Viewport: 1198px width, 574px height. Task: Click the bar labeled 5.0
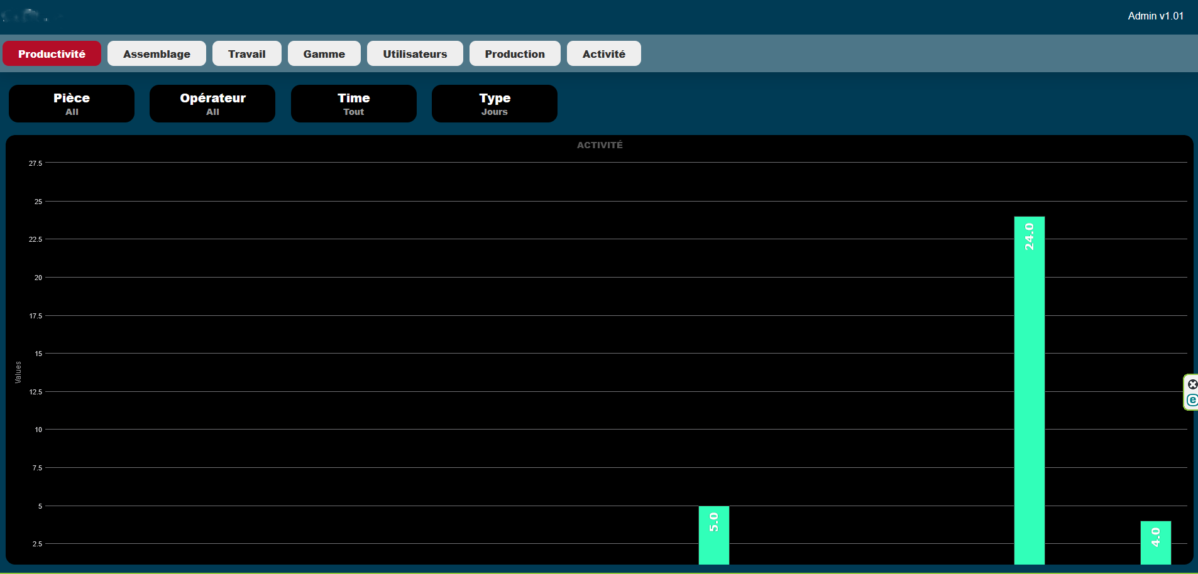point(713,535)
